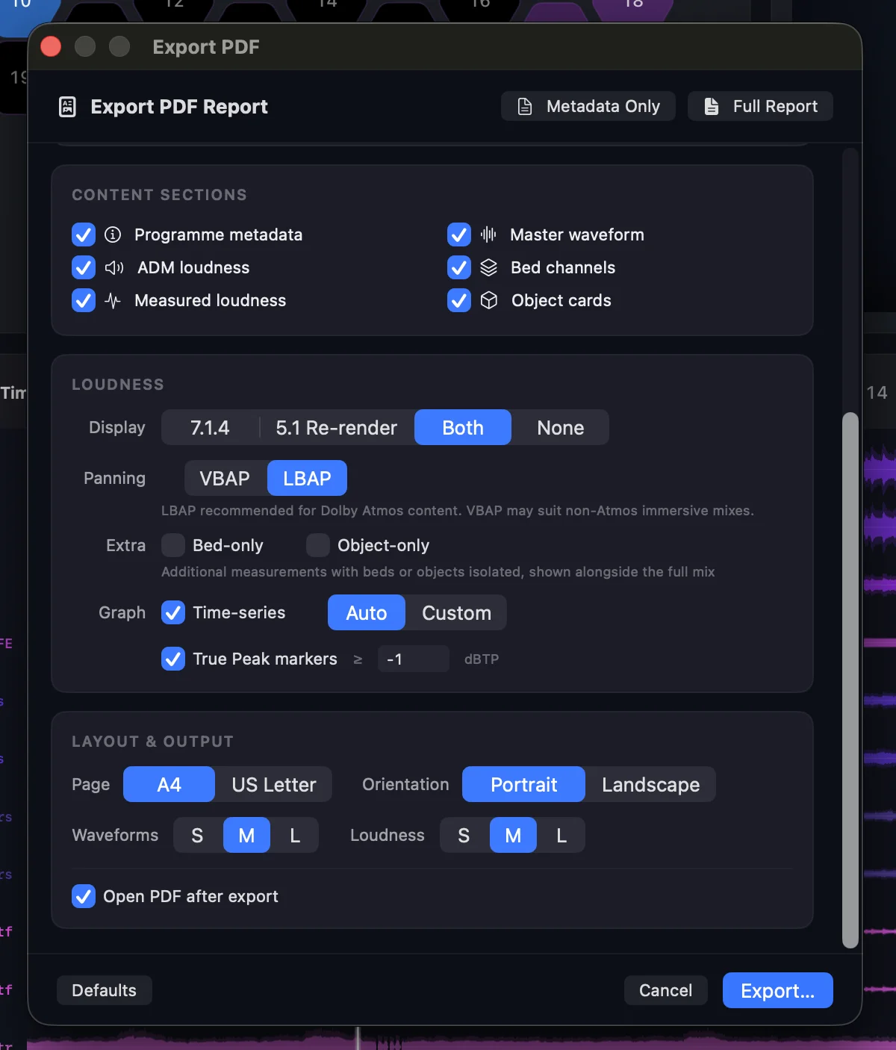Click the info icon beside Programme metadata
Image resolution: width=896 pixels, height=1050 pixels.
click(113, 234)
